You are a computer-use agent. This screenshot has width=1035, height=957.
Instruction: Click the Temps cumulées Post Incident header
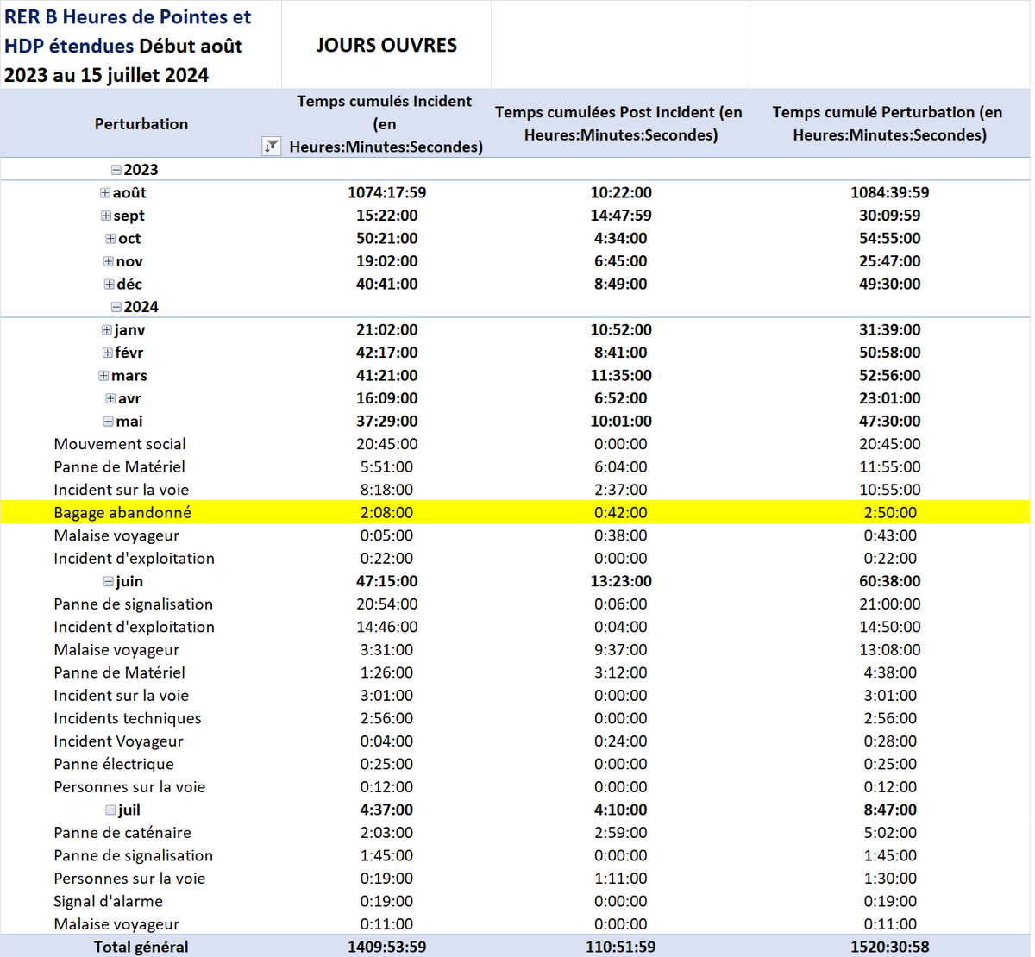point(619,123)
